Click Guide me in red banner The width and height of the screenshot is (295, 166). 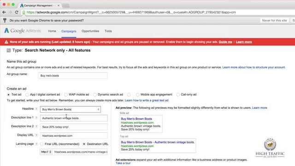point(225,42)
